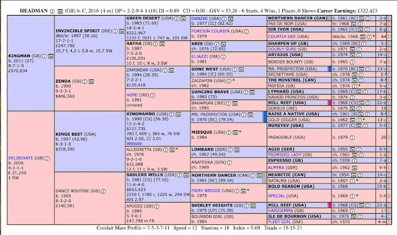Click the Website link under KINGMAMBO
This screenshot has height=235, width=397.
click(x=134, y=144)
